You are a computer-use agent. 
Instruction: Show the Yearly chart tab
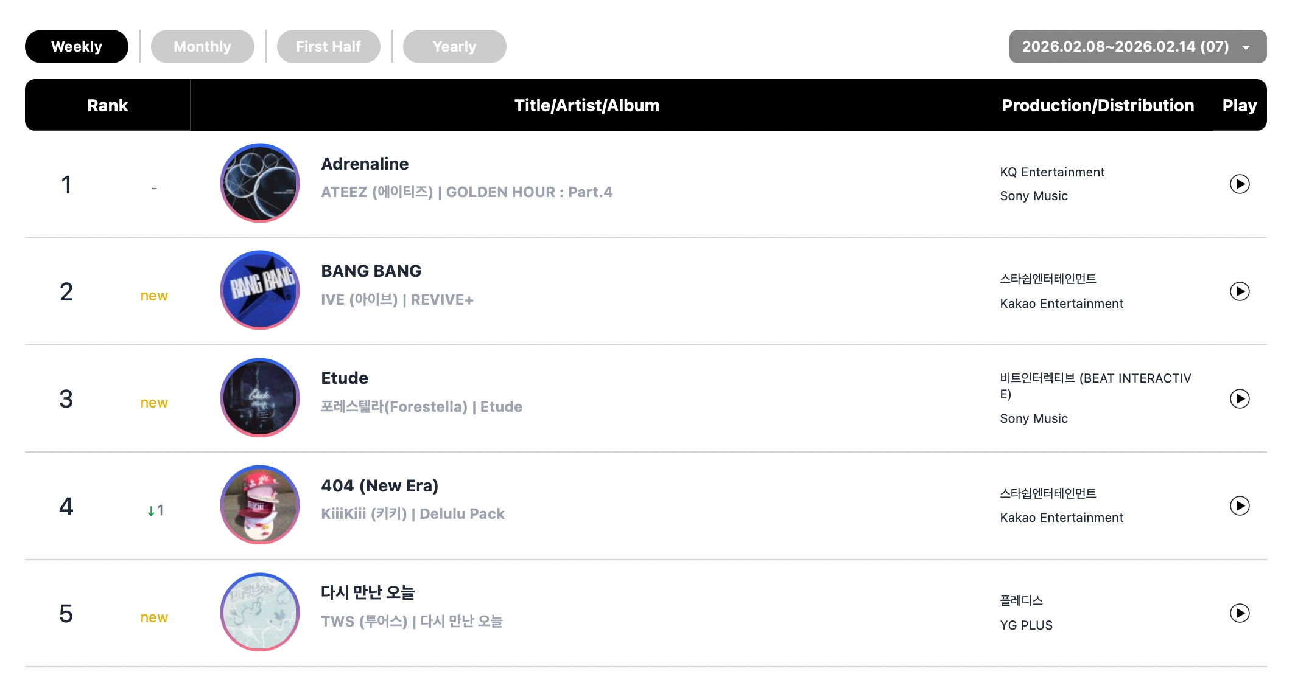point(454,47)
